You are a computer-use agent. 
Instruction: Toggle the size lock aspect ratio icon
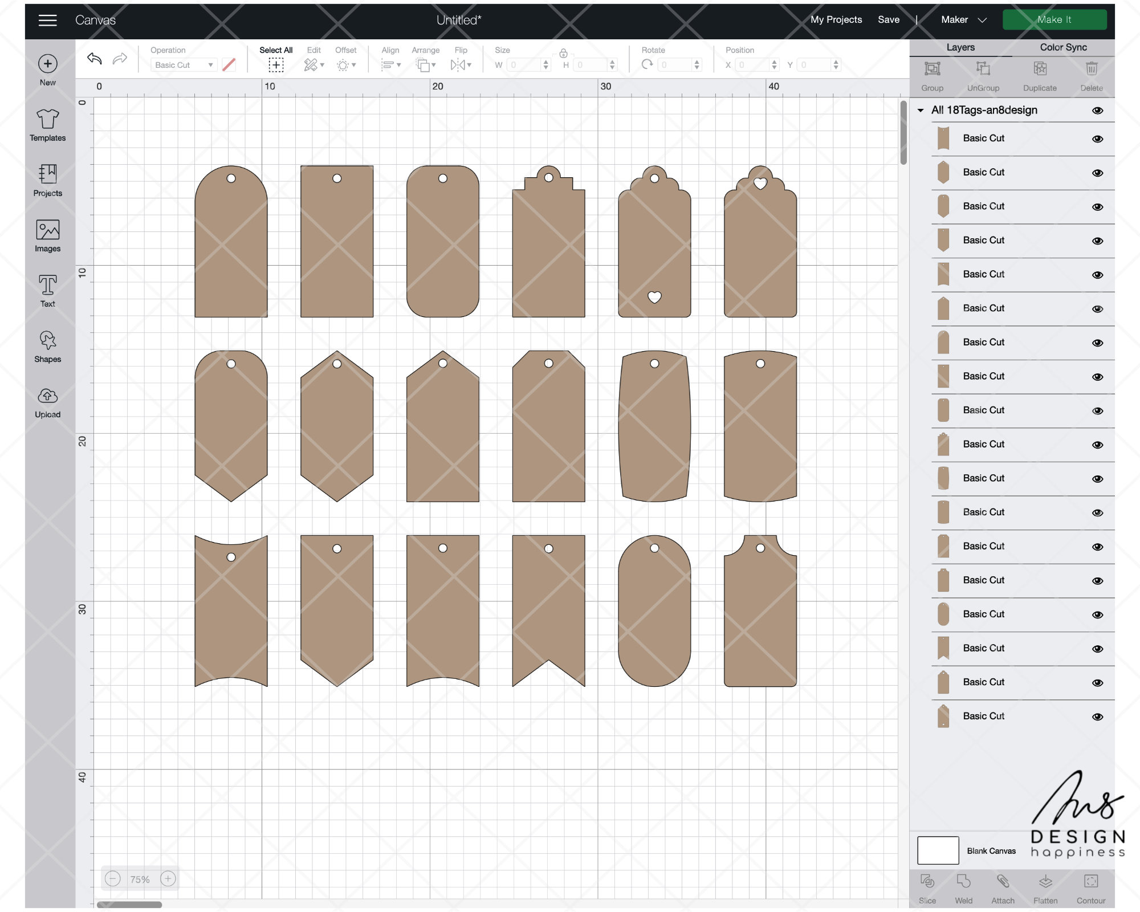click(563, 53)
